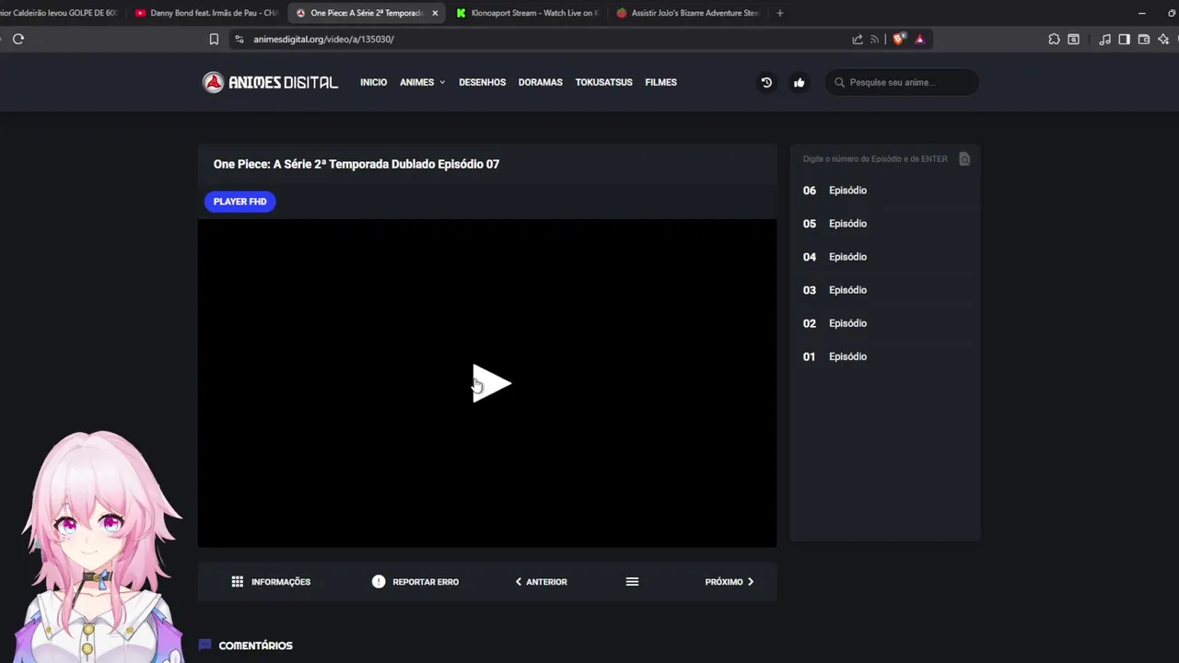This screenshot has height=663, width=1179.
Task: Open Brave Shields lion icon
Action: [x=900, y=39]
